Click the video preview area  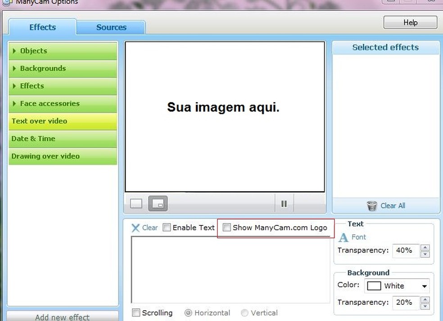pos(225,117)
